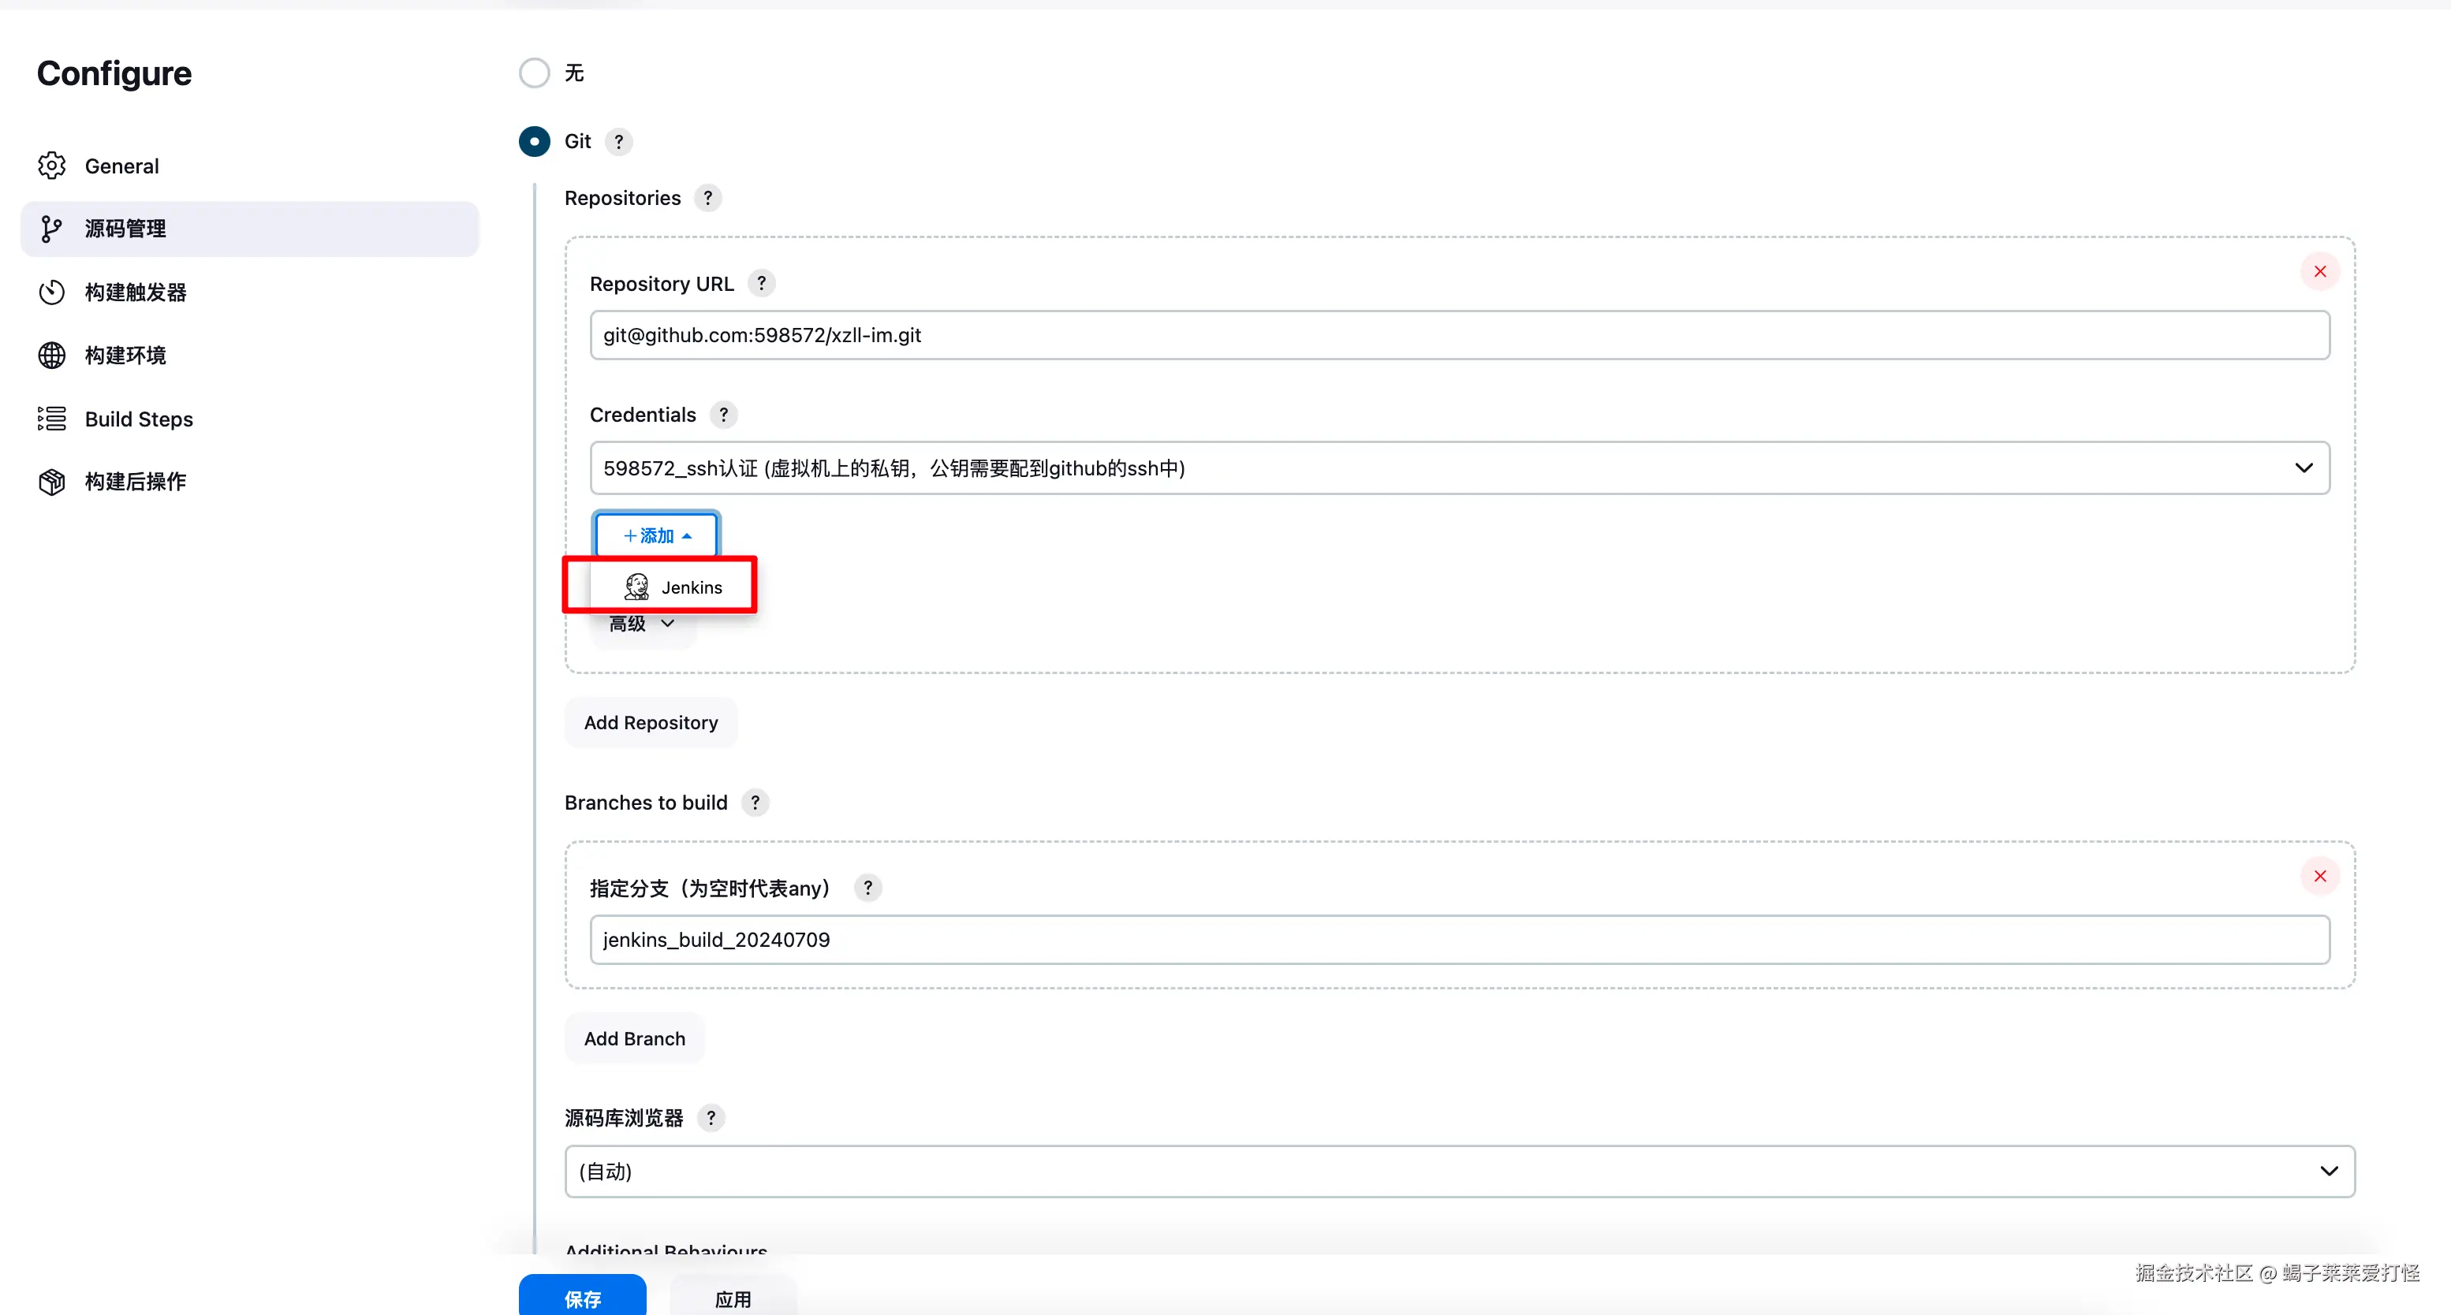Open the 源码库浏览器 dropdown
2451x1315 pixels.
coord(1459,1172)
